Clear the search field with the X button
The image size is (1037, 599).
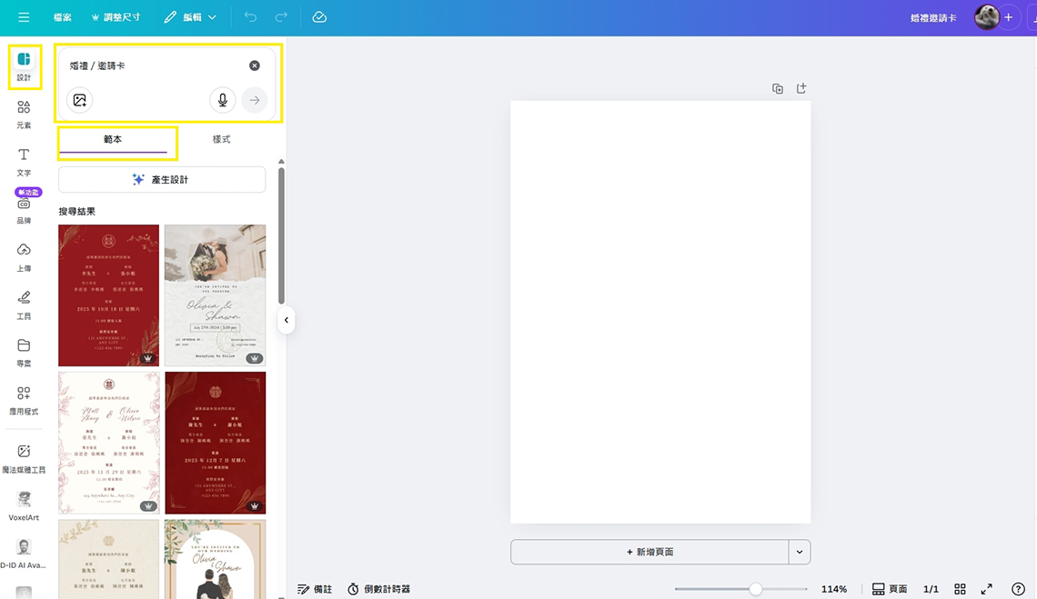pyautogui.click(x=255, y=65)
